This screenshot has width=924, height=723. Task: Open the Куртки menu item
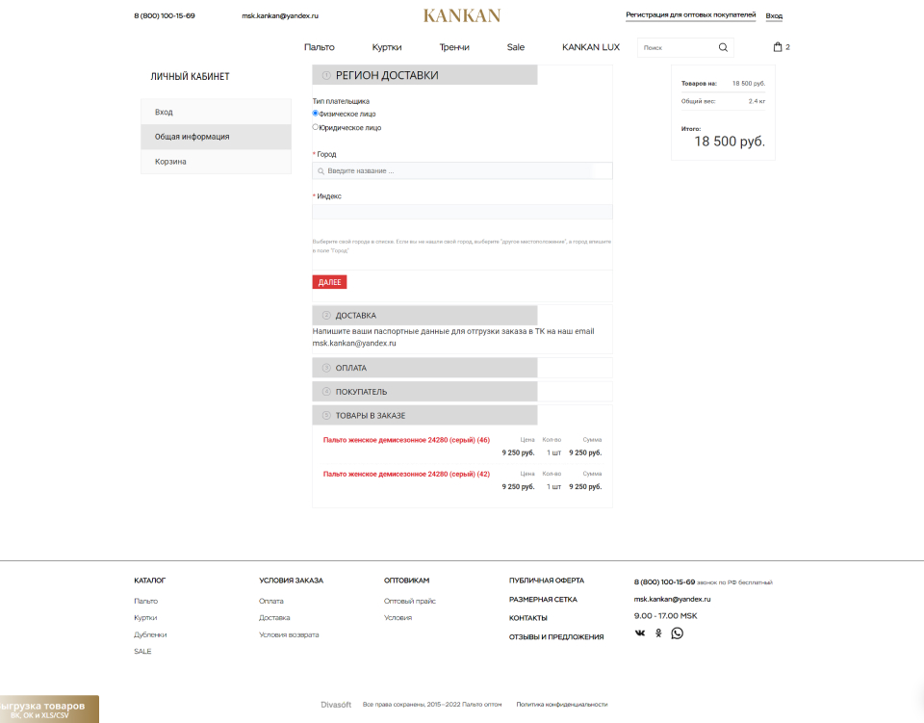(387, 47)
